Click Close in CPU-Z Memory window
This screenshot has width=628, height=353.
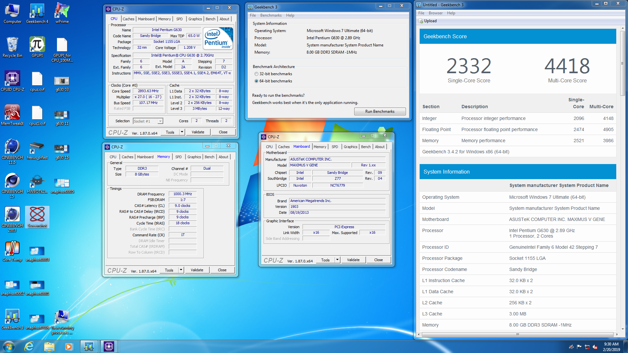[222, 270]
